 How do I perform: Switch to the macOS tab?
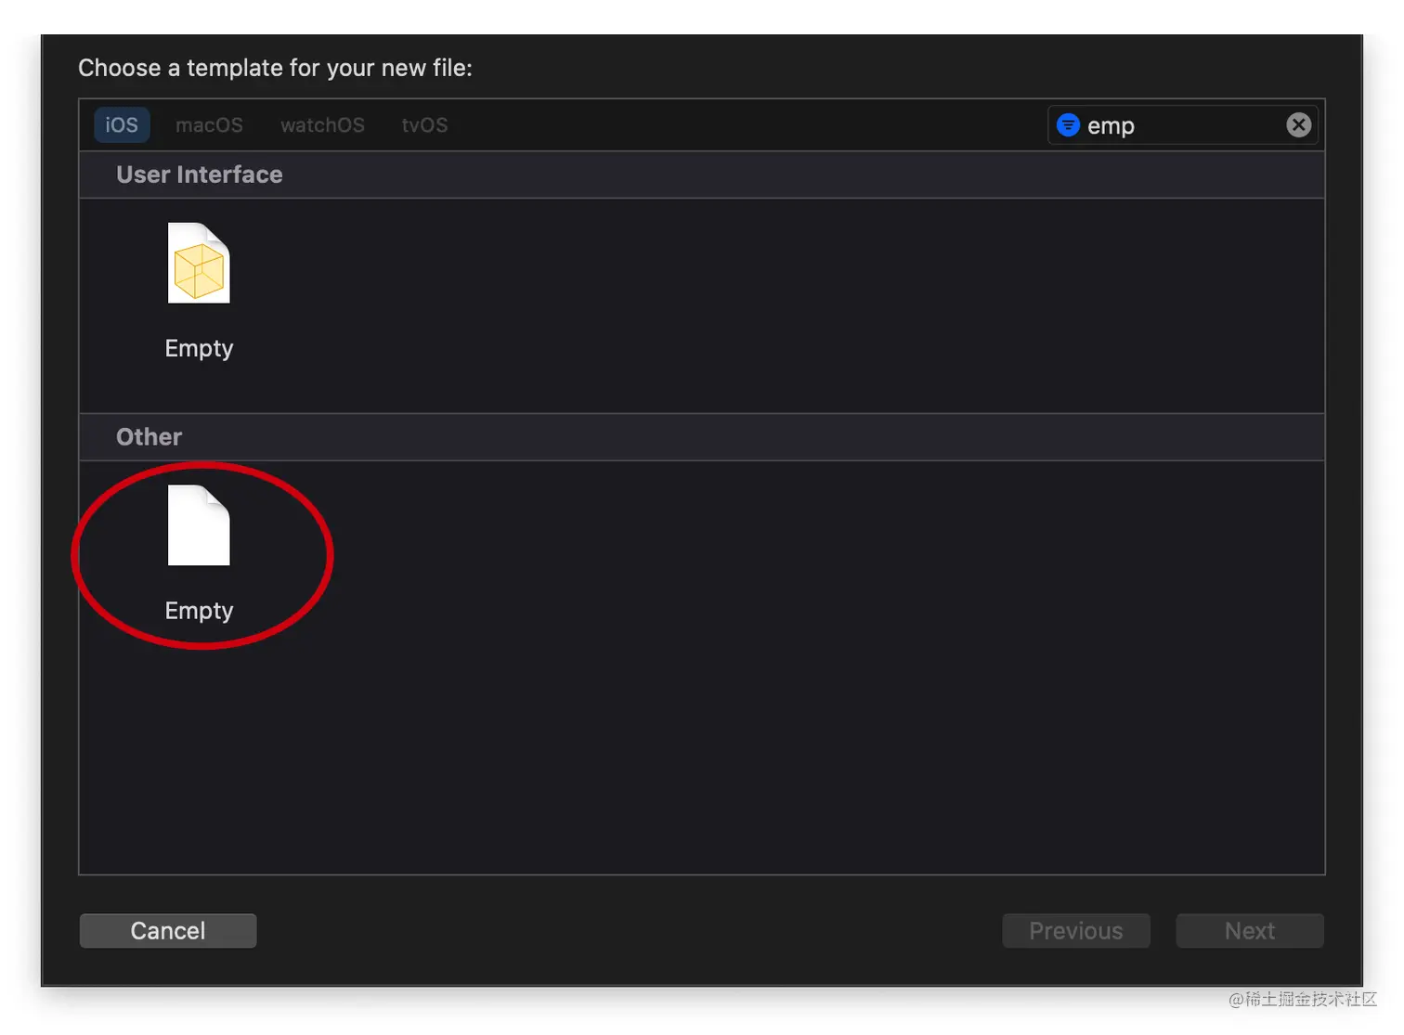209,125
